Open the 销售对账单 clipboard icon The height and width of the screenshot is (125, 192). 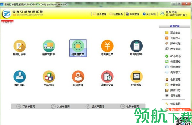136,48
